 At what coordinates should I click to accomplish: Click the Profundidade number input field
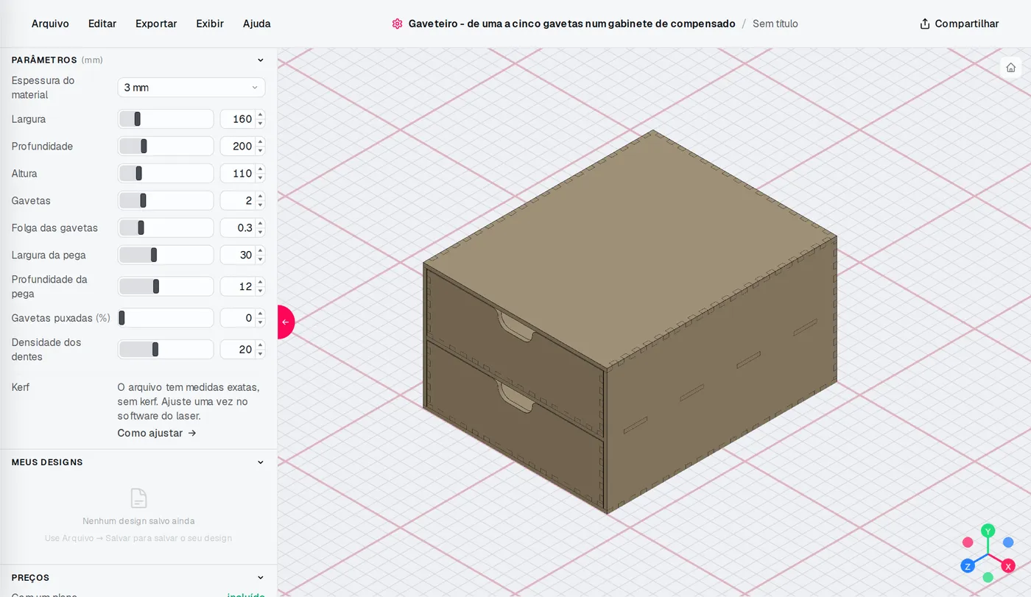(x=237, y=146)
